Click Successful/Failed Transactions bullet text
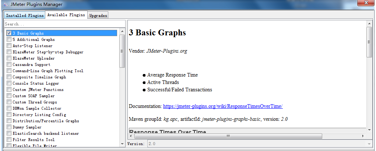The width and height of the screenshot is (376, 151). point(180,89)
